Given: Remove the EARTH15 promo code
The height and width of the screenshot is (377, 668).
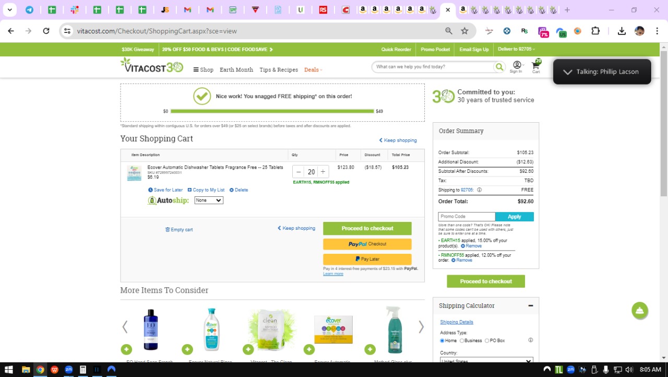Looking at the screenshot, I should click(471, 246).
